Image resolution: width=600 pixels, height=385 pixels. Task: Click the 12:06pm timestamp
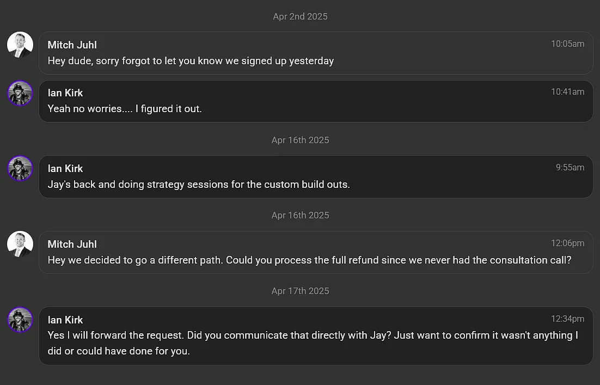[x=567, y=243]
